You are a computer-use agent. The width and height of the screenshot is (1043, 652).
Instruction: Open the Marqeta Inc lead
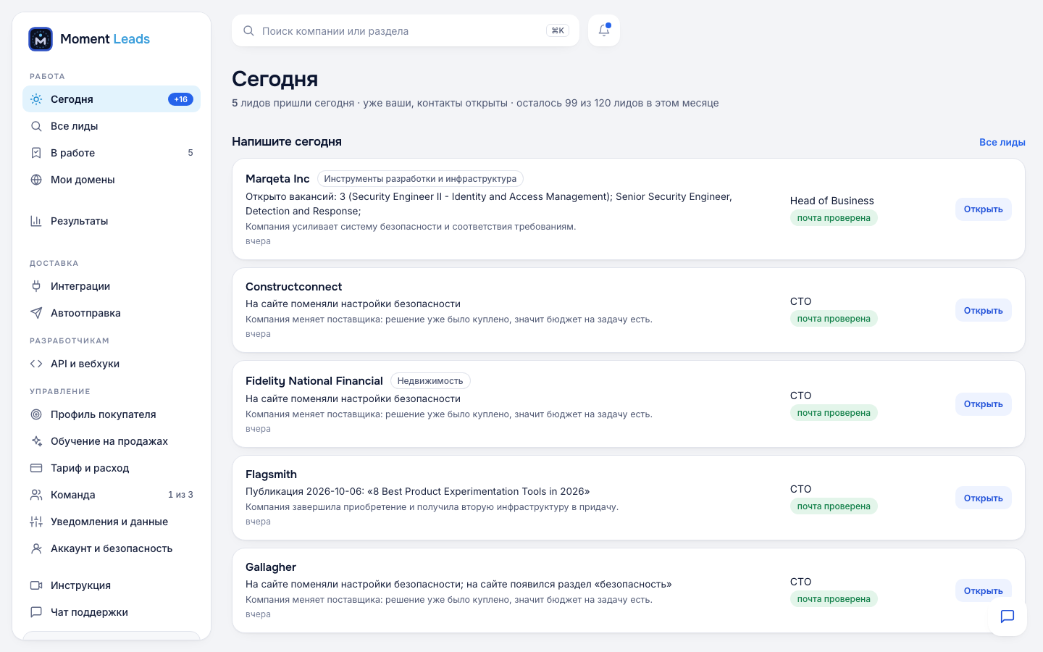click(983, 209)
